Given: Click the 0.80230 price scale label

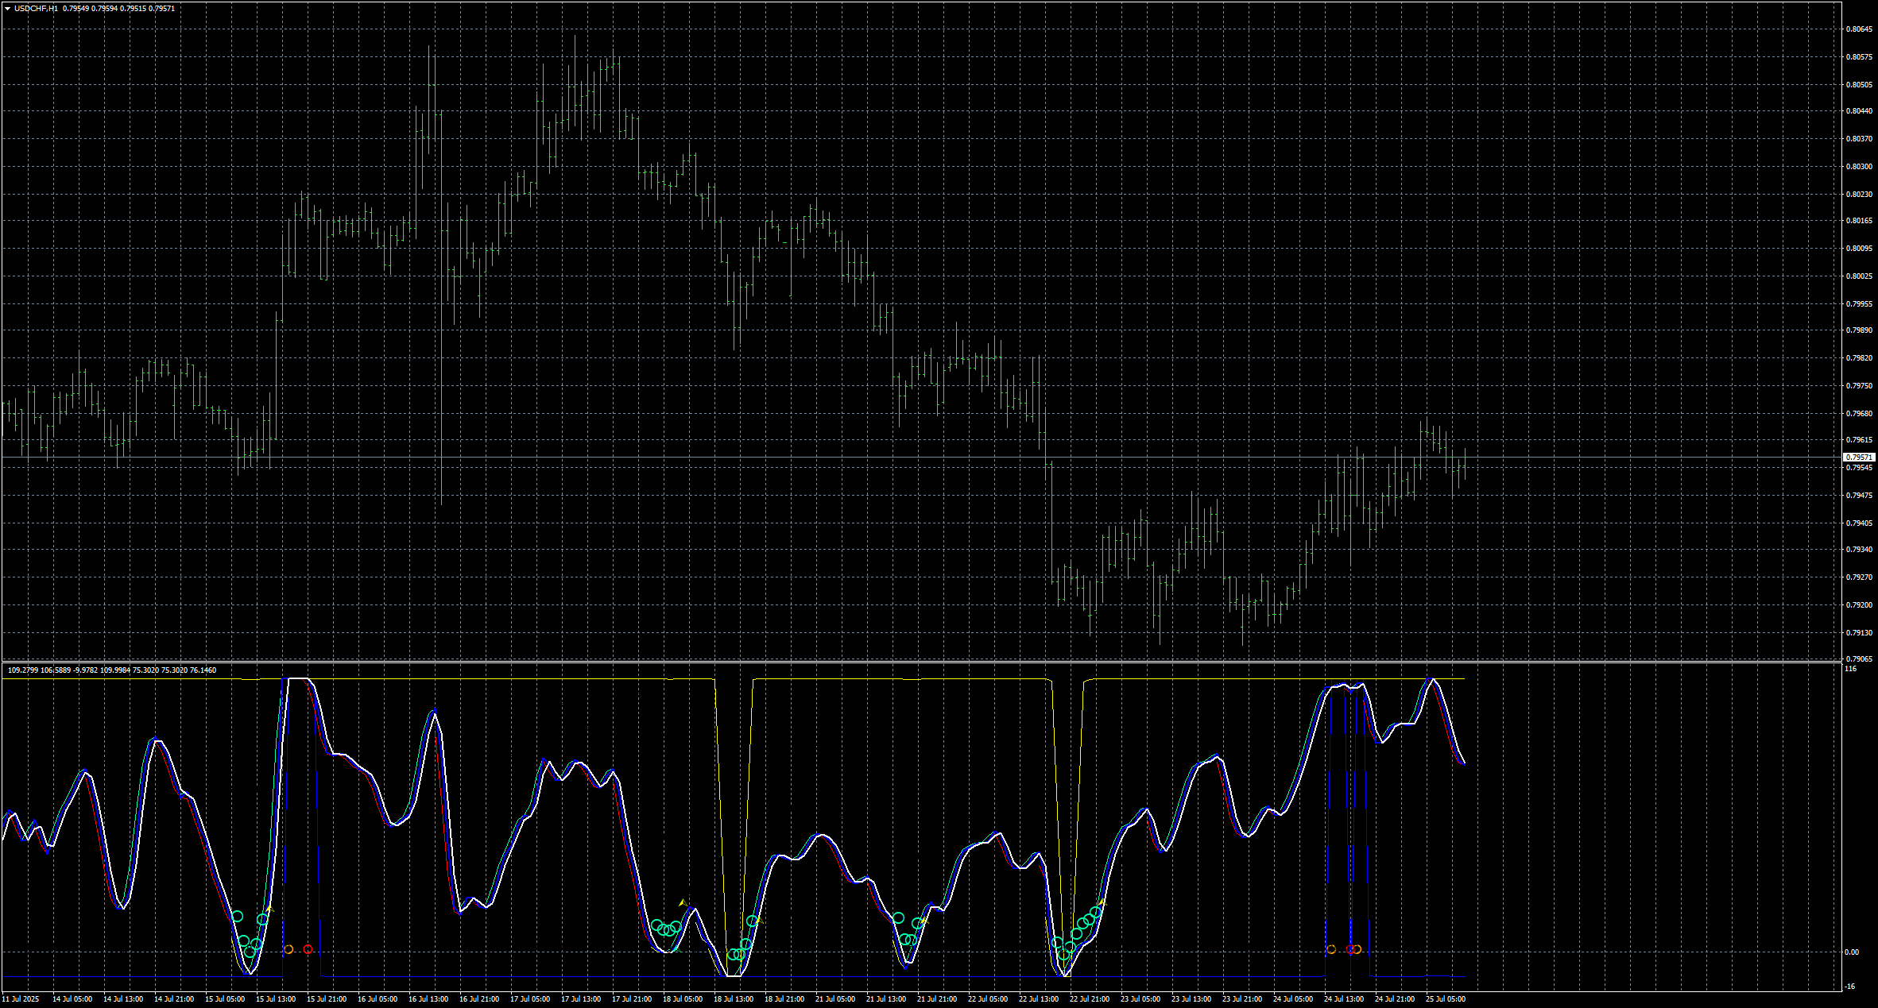Looking at the screenshot, I should [x=1859, y=194].
